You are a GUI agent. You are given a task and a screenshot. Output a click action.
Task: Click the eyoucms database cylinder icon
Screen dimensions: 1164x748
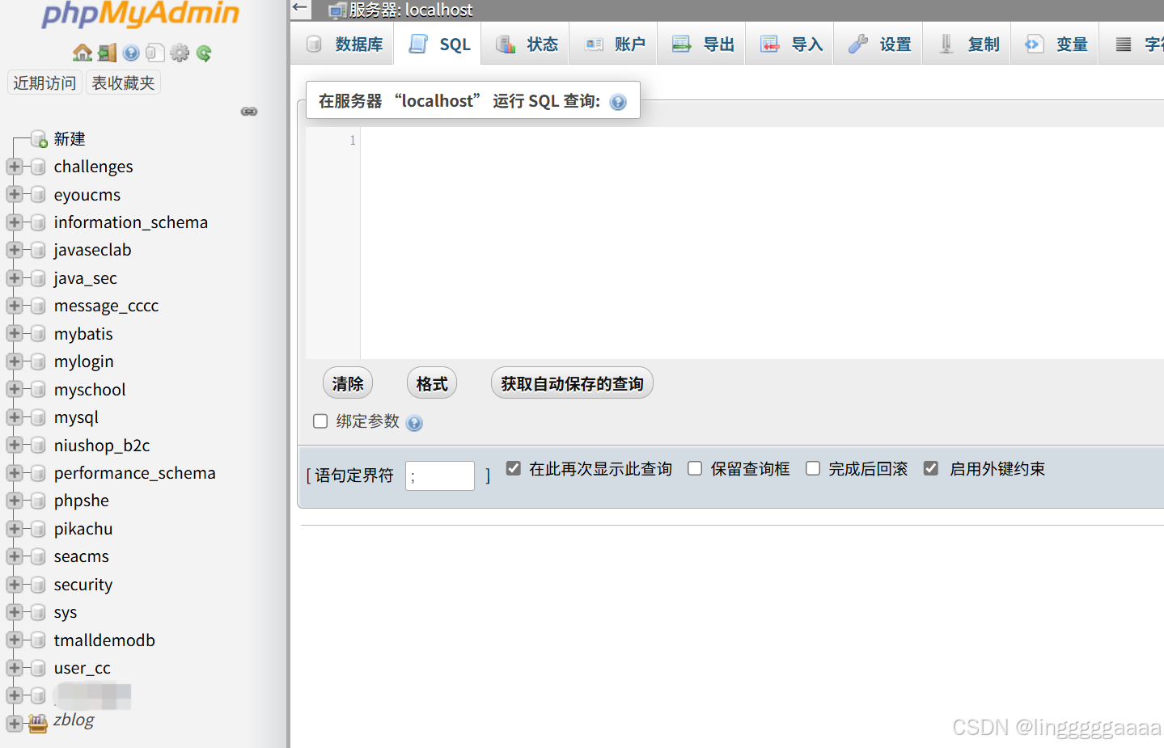tap(37, 195)
